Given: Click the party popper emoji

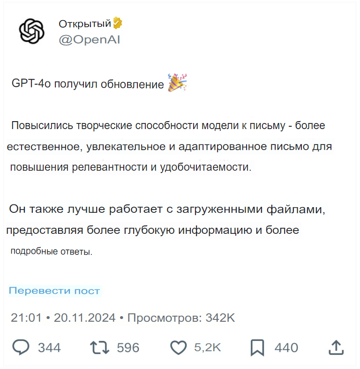Looking at the screenshot, I should 177,83.
